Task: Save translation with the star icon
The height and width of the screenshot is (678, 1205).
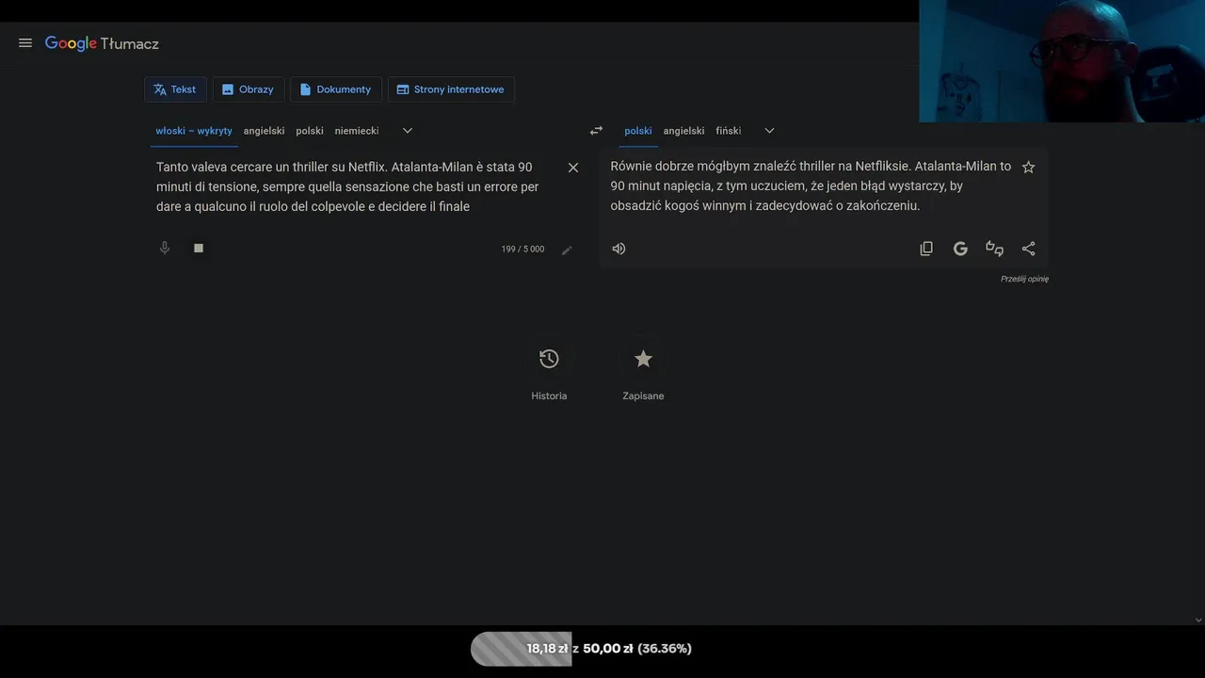Action: [x=1028, y=167]
